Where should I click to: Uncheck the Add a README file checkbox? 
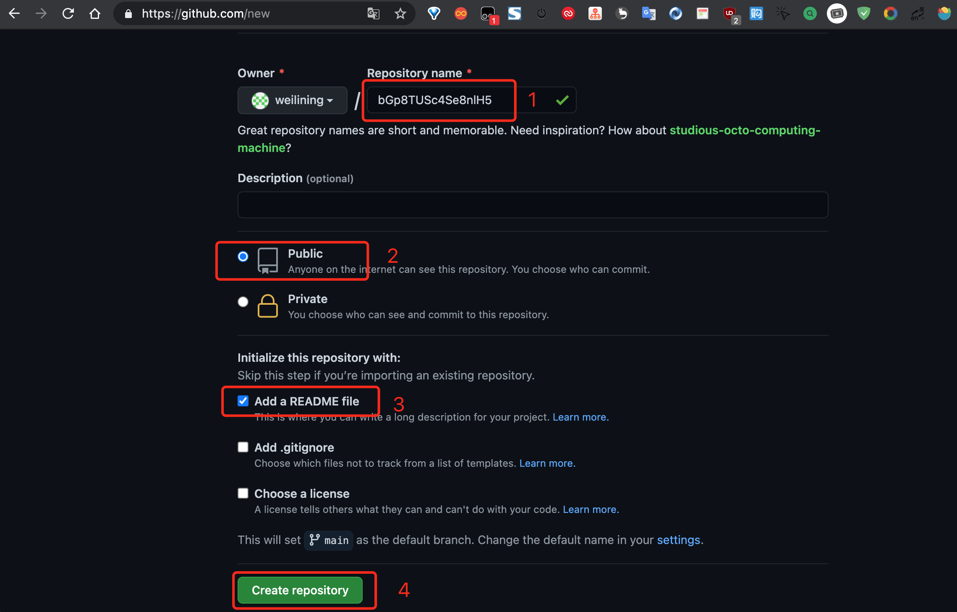pyautogui.click(x=243, y=401)
